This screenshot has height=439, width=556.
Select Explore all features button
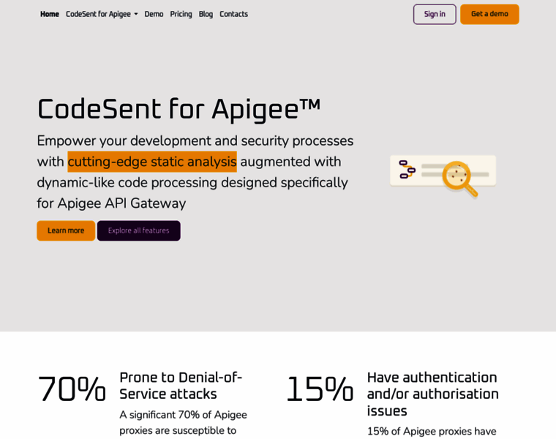coord(138,230)
